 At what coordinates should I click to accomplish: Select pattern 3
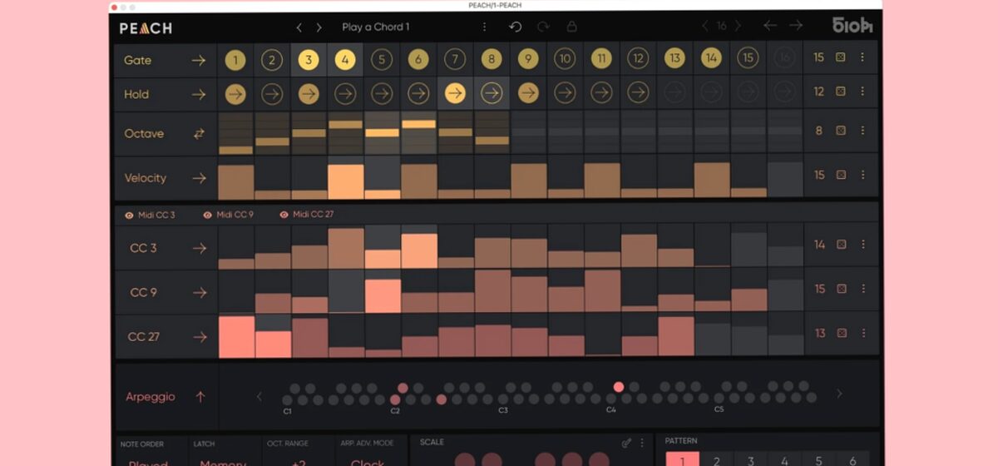click(x=751, y=459)
